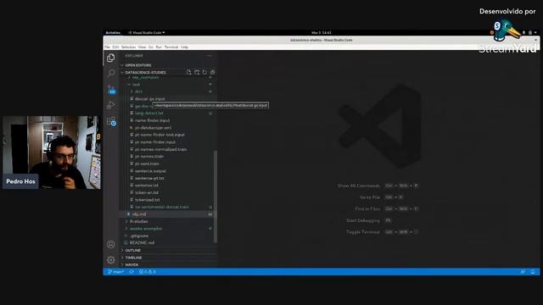
Task: Click Collapse Folders icon in Explorer
Action: [x=213, y=72]
